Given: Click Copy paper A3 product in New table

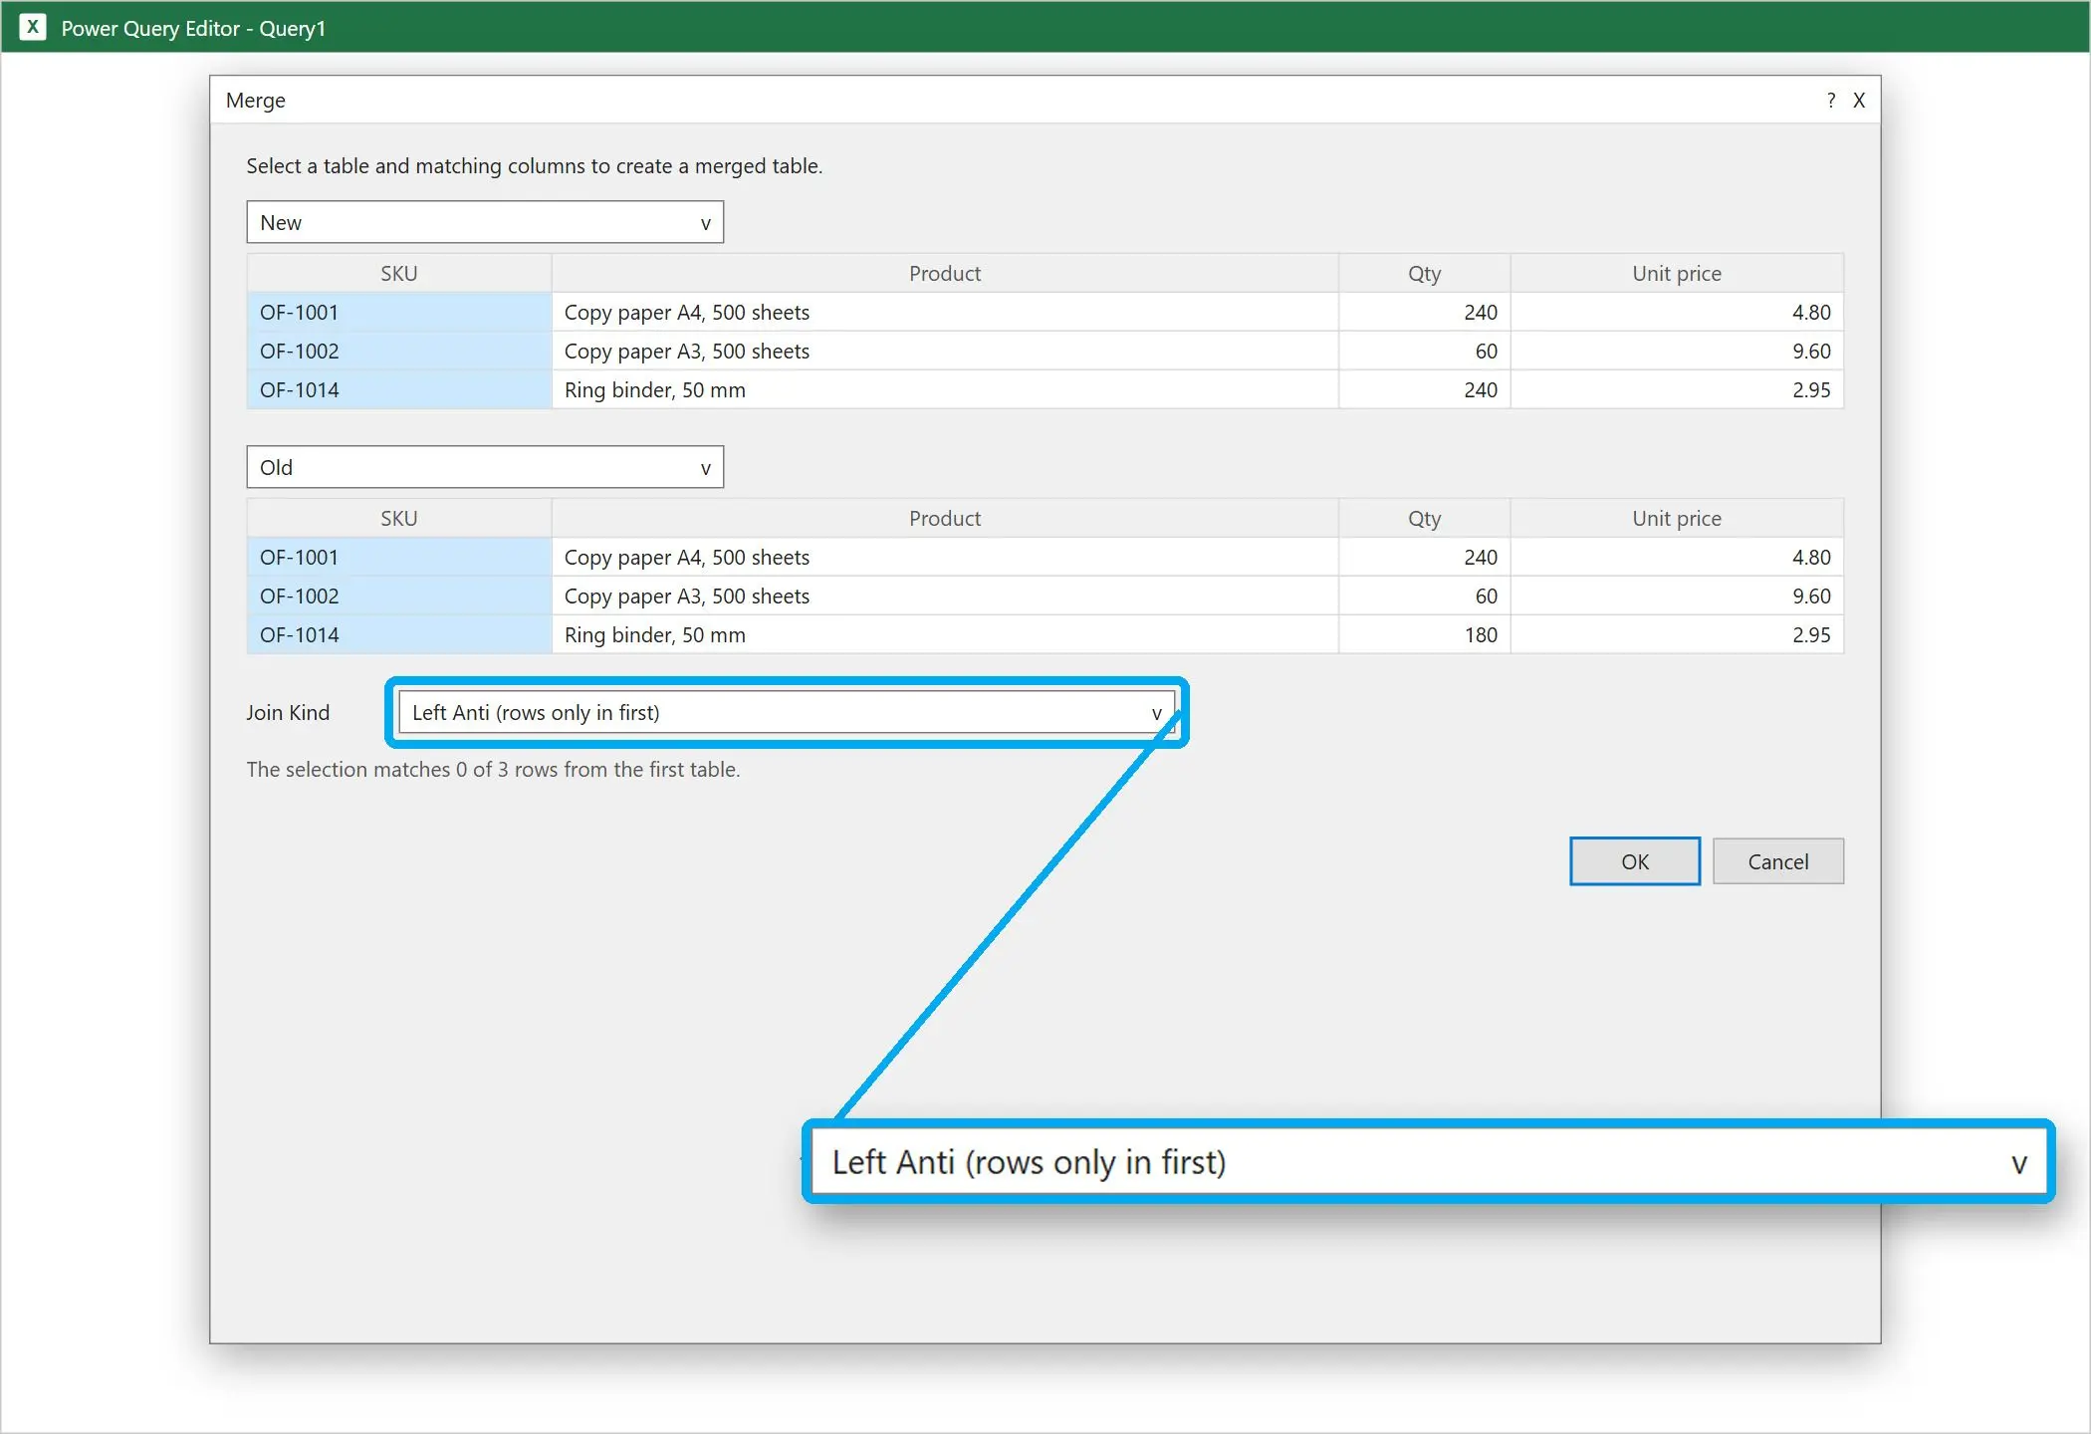Looking at the screenshot, I should point(945,351).
